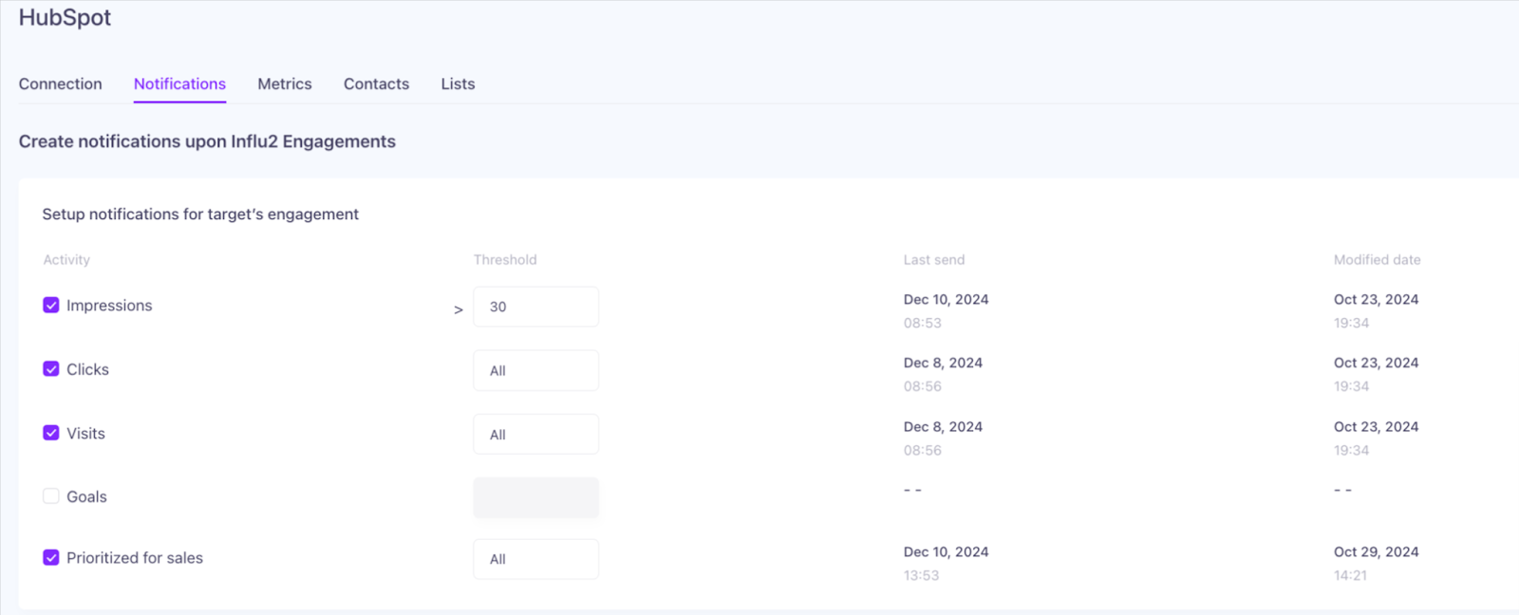This screenshot has width=1519, height=615.
Task: Click the Impressions threshold field showing 30
Action: (535, 307)
